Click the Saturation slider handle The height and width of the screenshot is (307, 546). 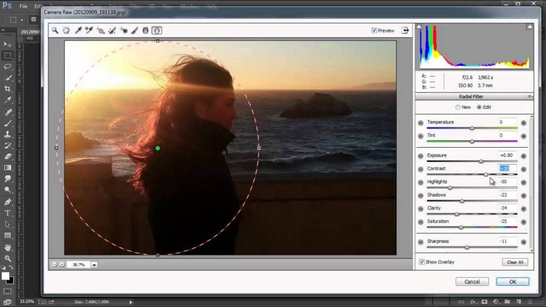pos(461,228)
